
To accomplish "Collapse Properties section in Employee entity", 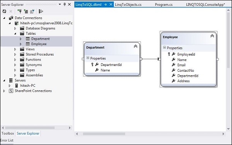I will pos(164,47).
